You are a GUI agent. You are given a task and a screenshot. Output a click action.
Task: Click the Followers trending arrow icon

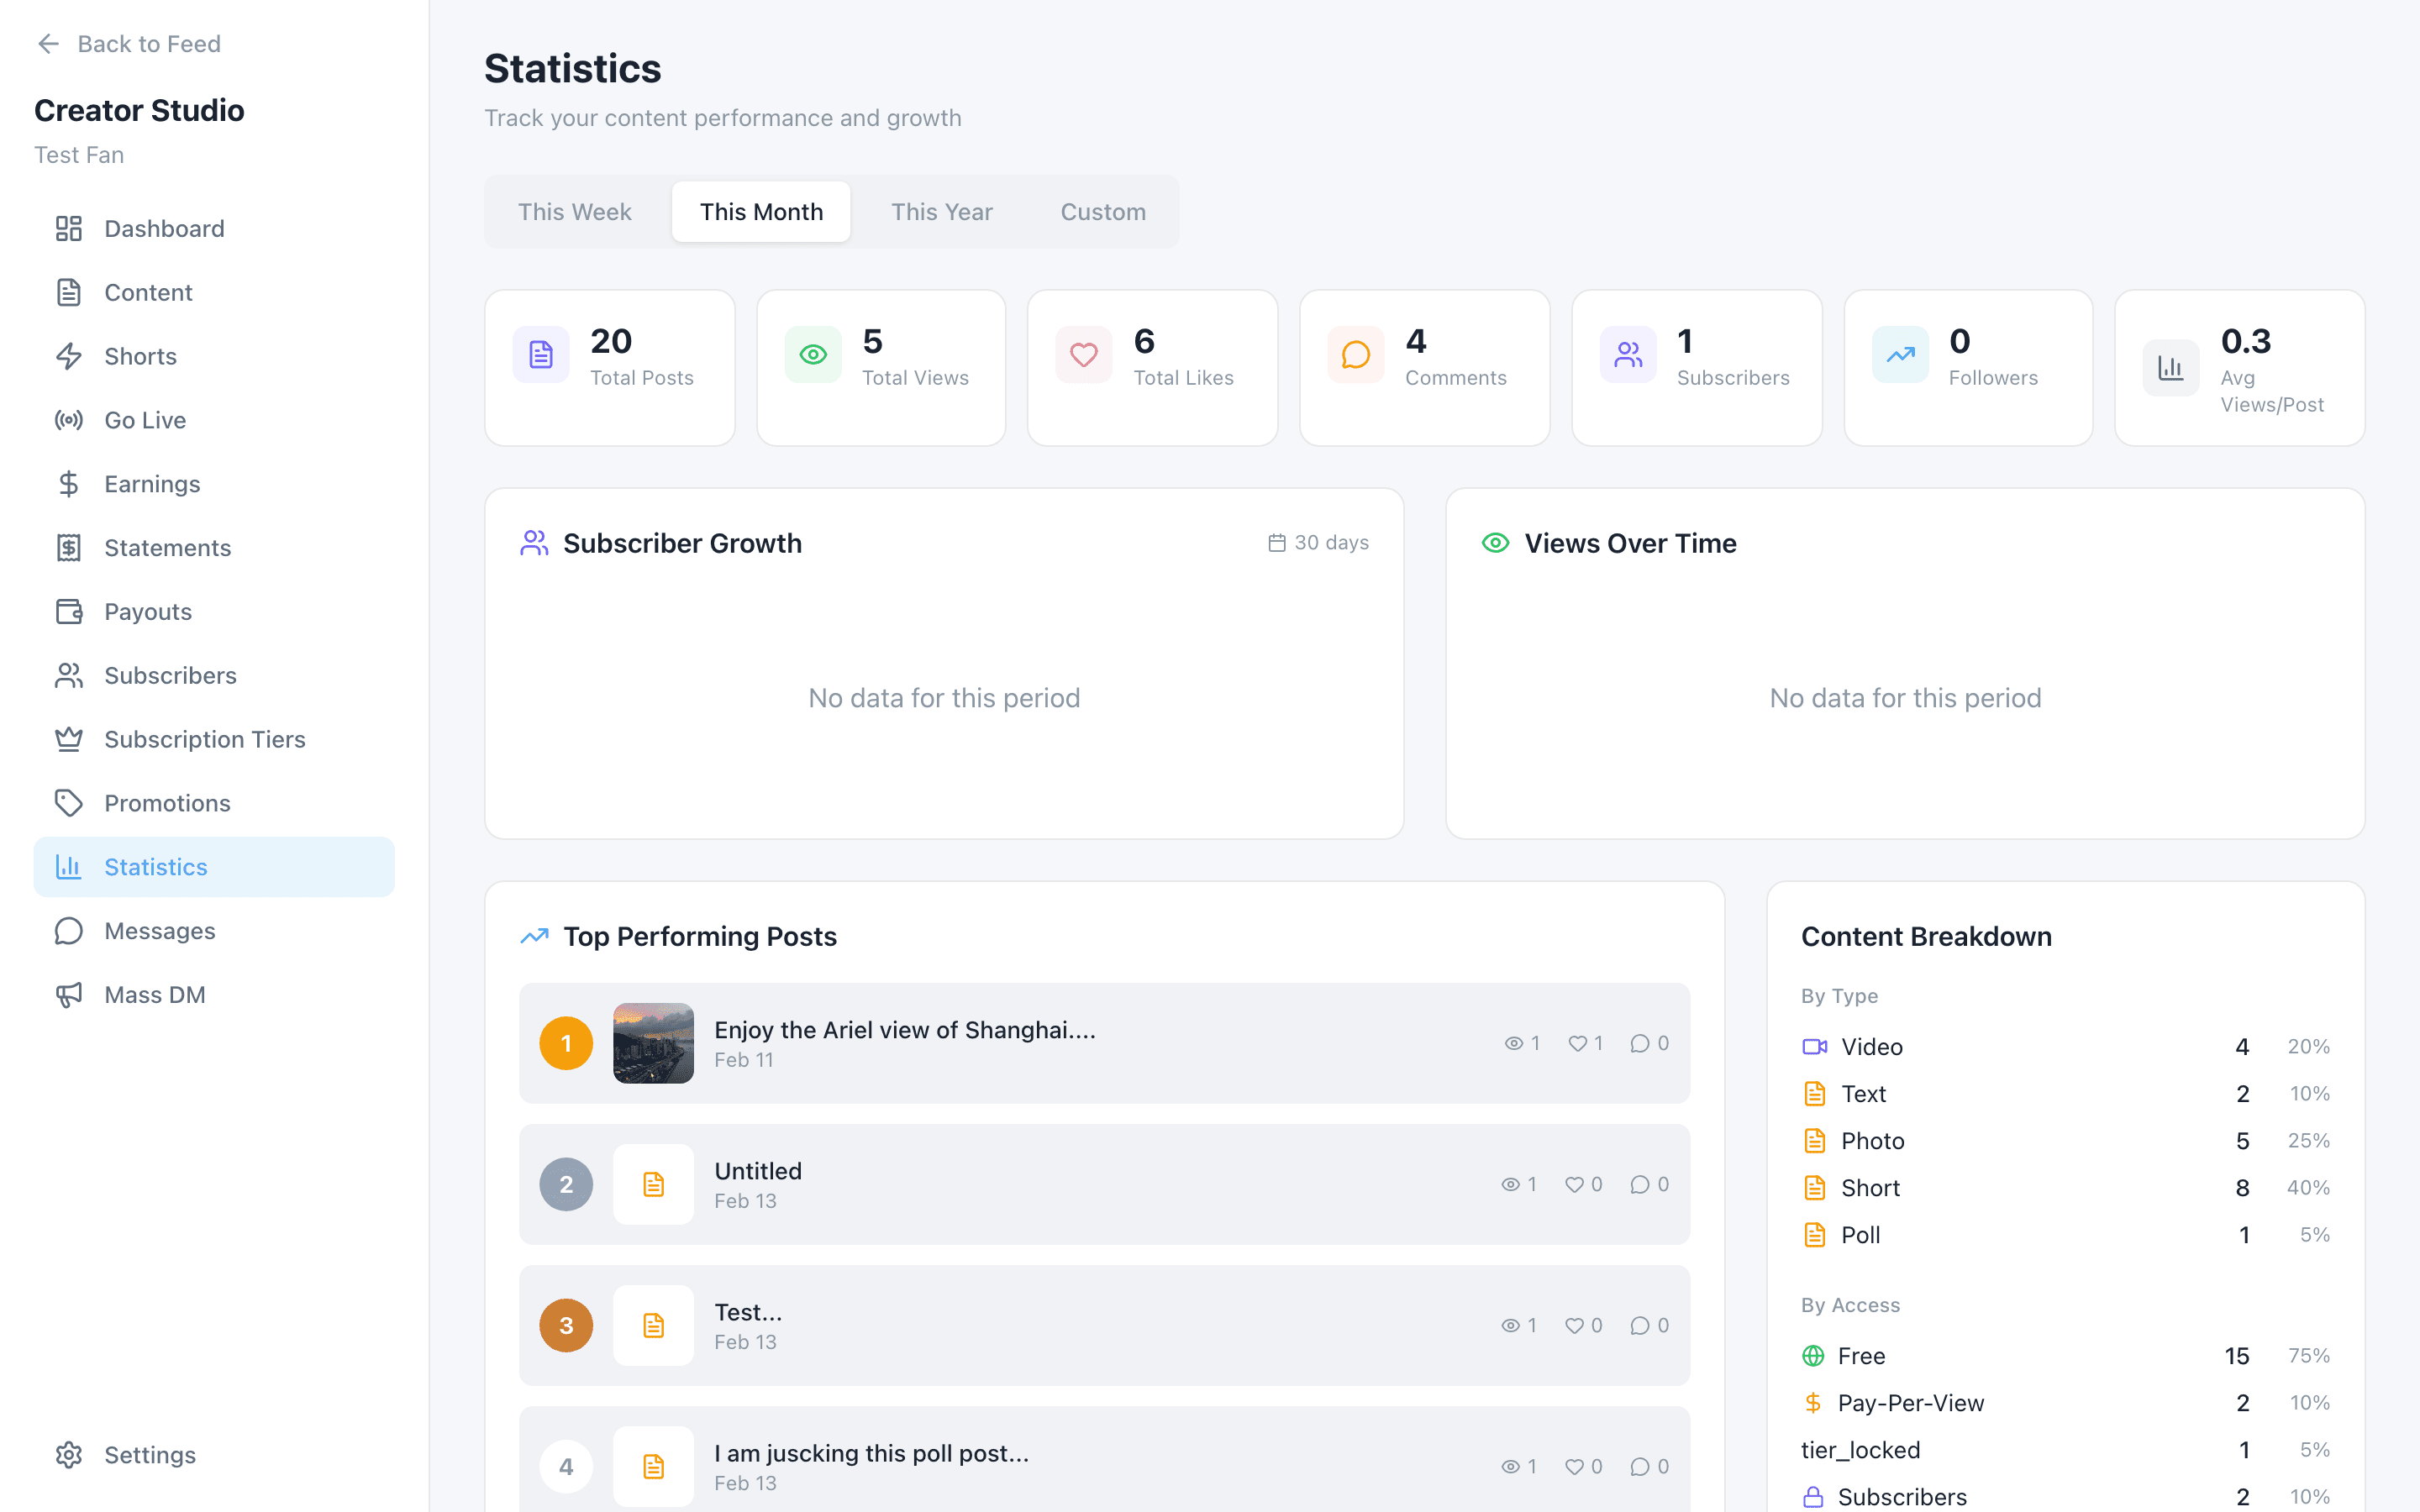1900,355
